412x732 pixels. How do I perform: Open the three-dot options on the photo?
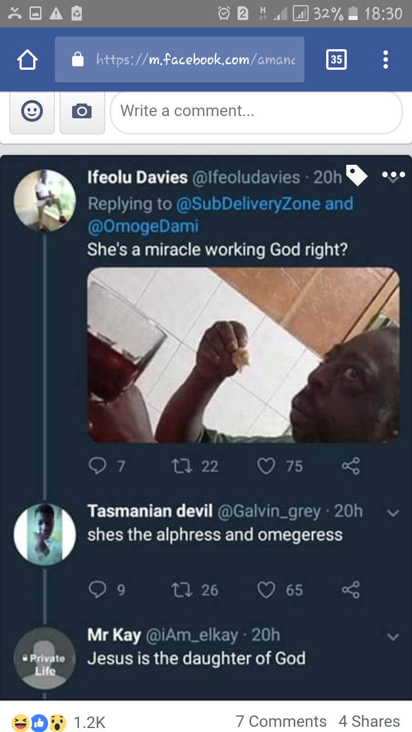[394, 174]
